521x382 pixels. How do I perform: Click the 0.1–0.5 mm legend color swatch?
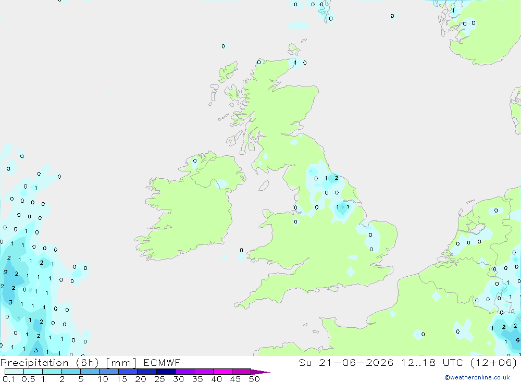coord(14,372)
